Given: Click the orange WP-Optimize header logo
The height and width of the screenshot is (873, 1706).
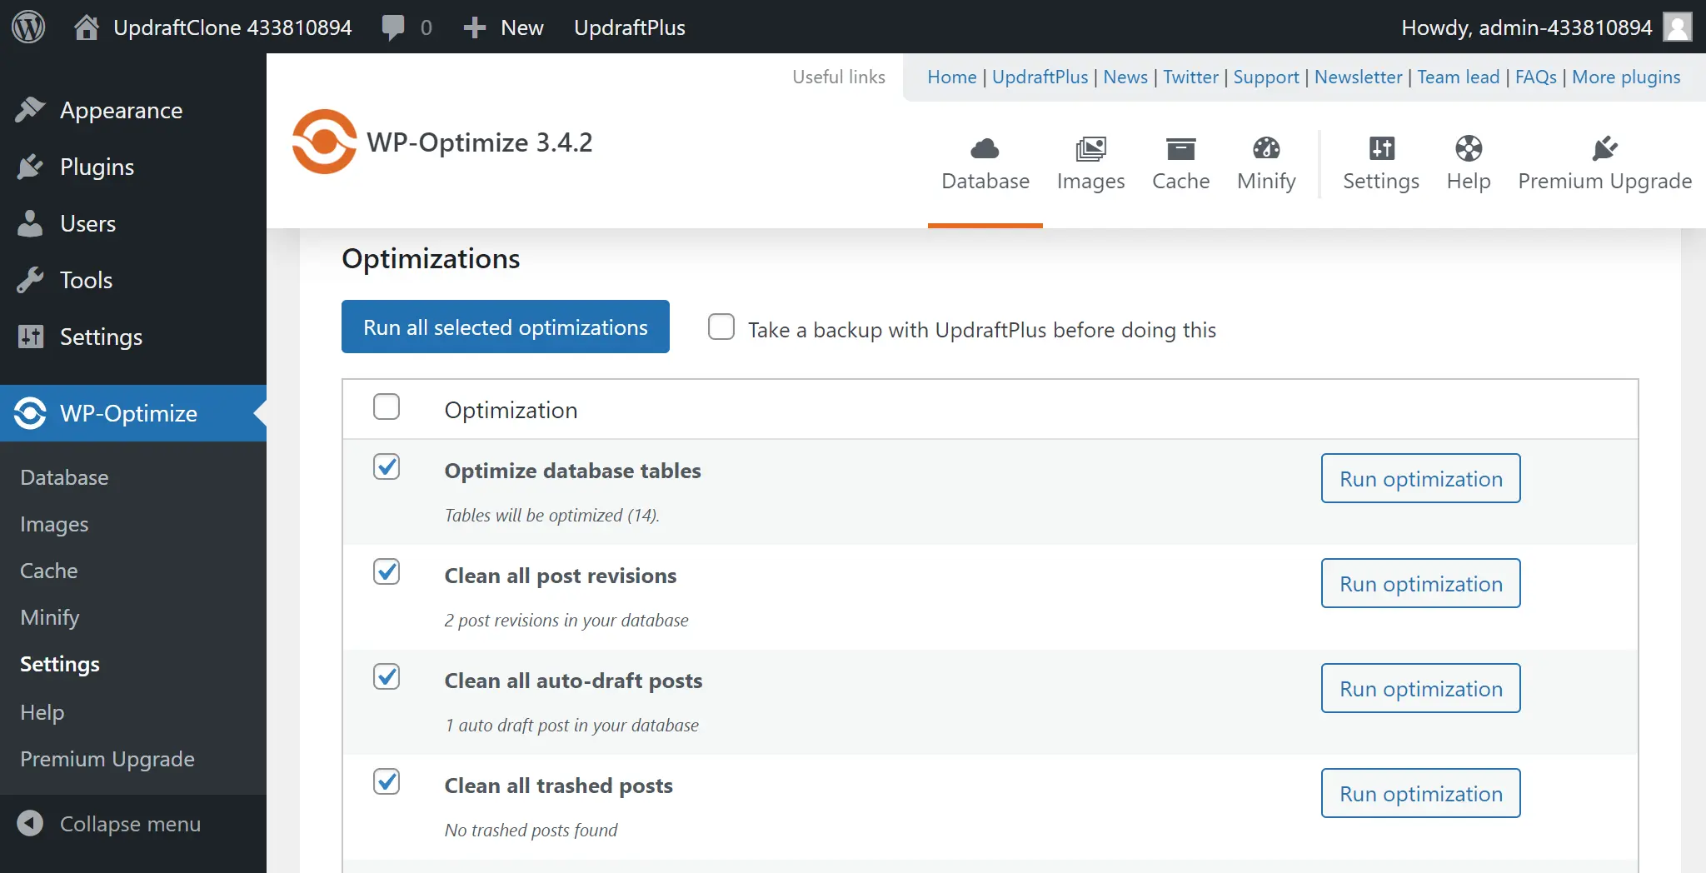Looking at the screenshot, I should pos(324,142).
